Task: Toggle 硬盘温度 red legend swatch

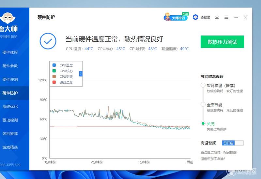Action: pyautogui.click(x=54, y=82)
